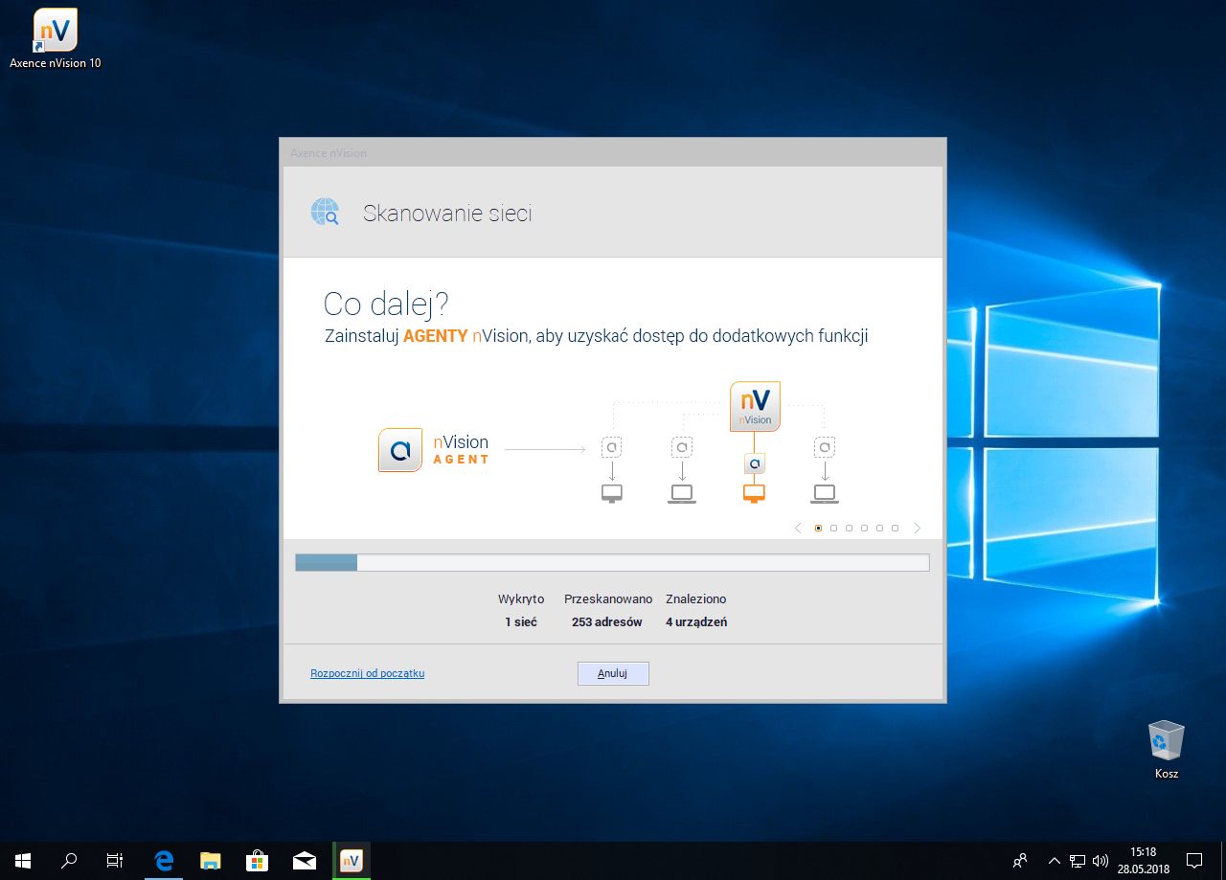The width and height of the screenshot is (1226, 880).
Task: Click the 'Znaleziono' label
Action: coord(696,598)
